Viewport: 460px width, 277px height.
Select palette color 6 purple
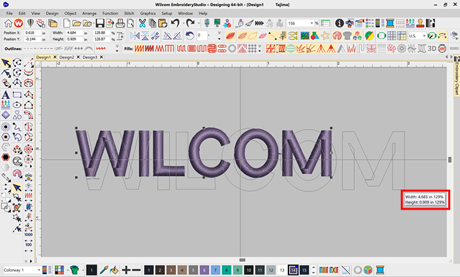coord(204,270)
